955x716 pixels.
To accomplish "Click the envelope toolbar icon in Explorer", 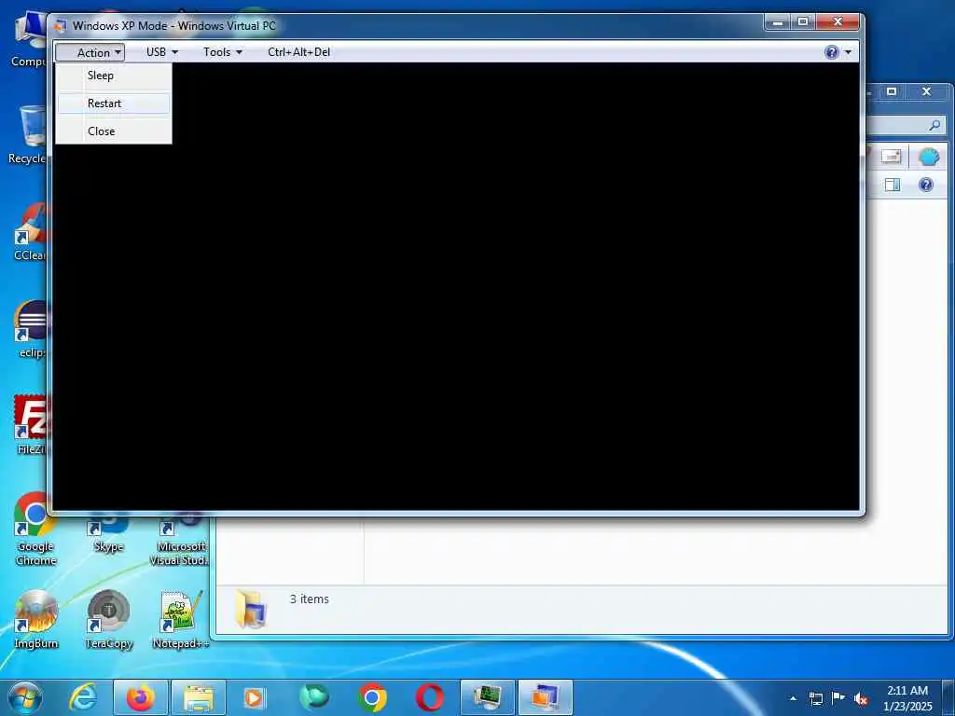I will (891, 157).
